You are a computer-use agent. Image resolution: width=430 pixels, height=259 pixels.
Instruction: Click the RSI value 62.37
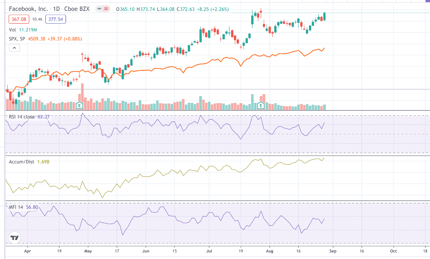coord(43,117)
